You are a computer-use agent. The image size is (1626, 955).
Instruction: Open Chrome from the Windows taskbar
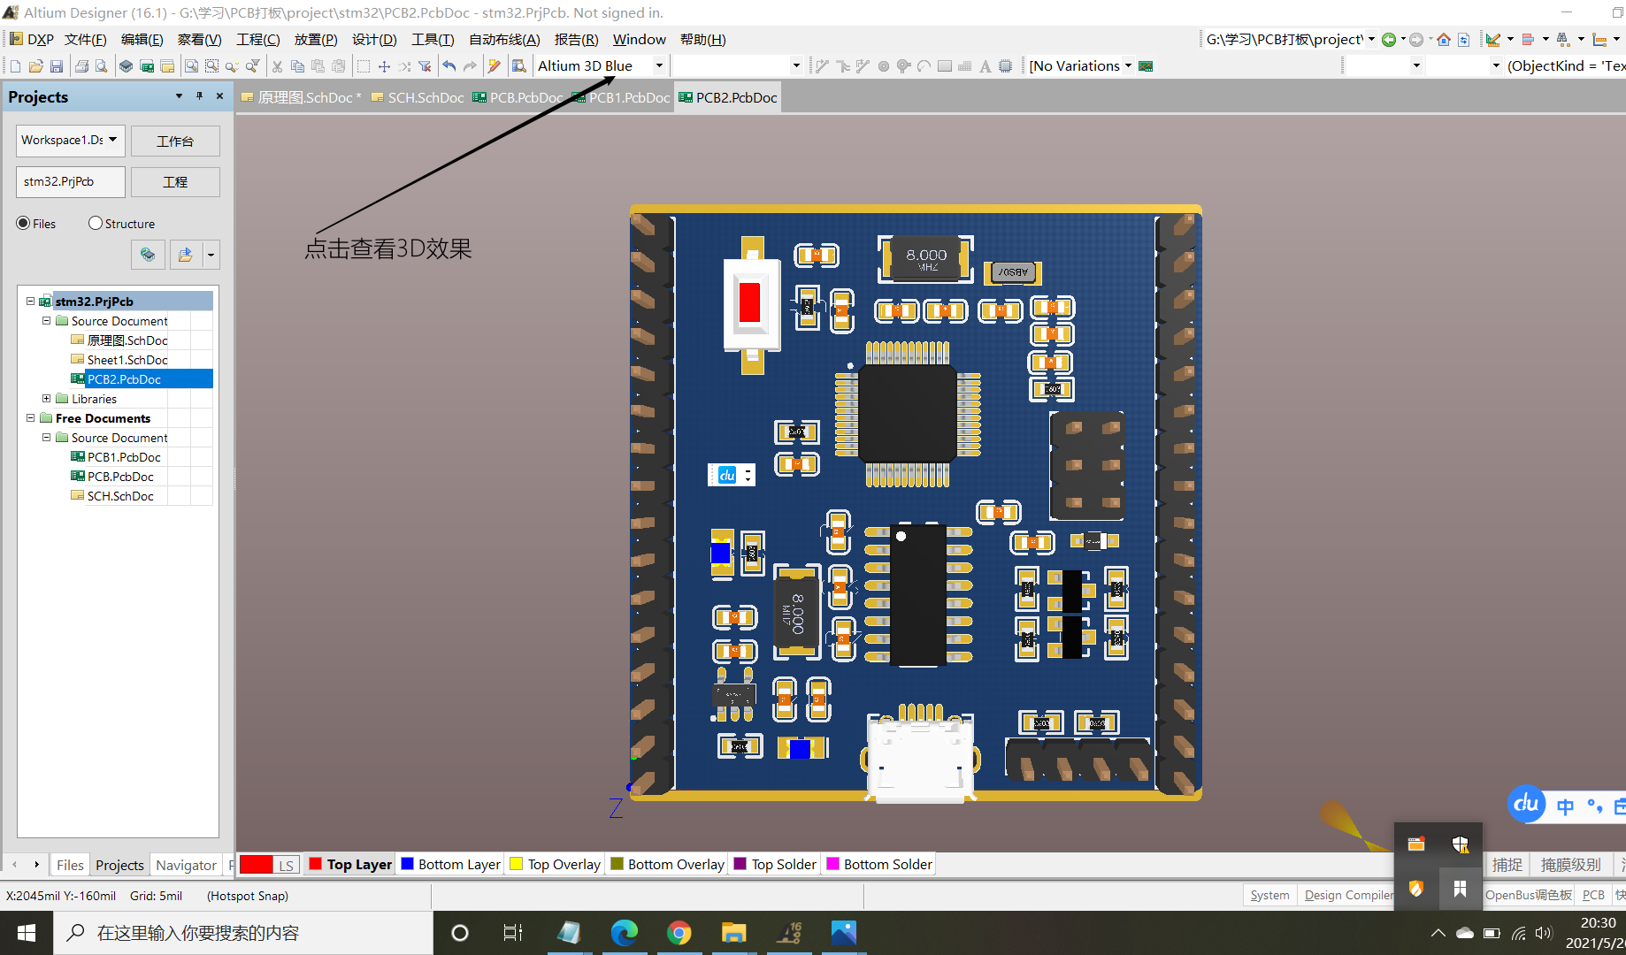(679, 933)
